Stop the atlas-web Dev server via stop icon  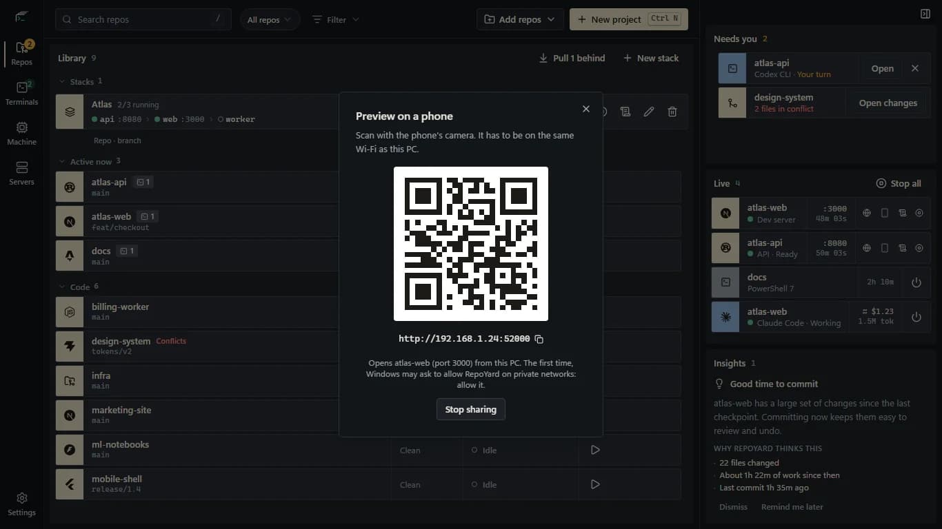(x=919, y=214)
